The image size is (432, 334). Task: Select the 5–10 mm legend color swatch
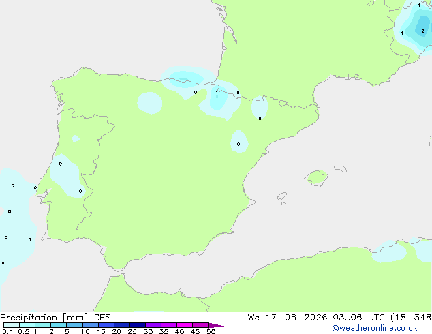pyautogui.click(x=74, y=325)
